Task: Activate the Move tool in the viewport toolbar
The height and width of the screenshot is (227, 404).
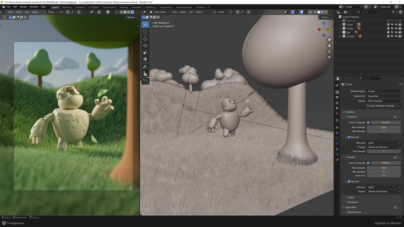Action: 145,39
